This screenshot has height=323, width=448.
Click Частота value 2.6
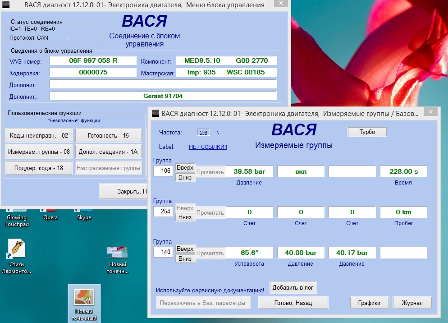point(203,133)
